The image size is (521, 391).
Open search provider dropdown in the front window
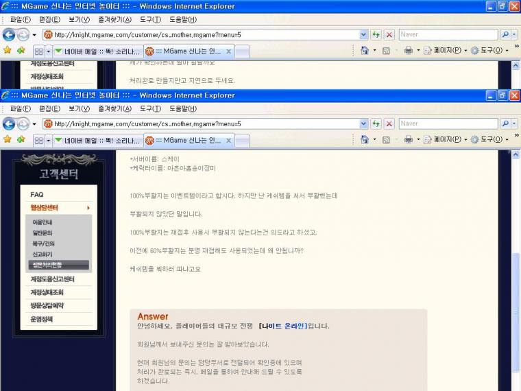tap(514, 123)
